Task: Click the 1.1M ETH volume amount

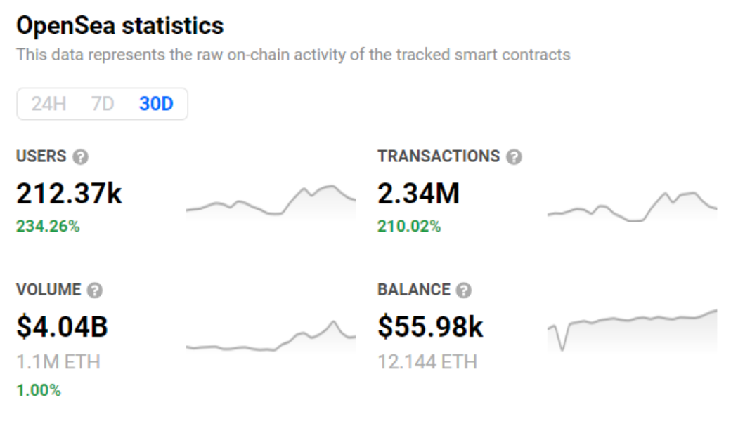Action: click(x=58, y=362)
